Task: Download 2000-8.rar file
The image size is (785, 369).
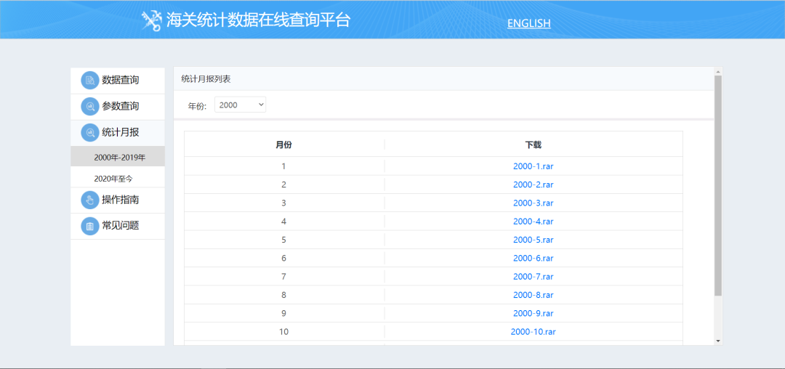Action: [x=534, y=295]
